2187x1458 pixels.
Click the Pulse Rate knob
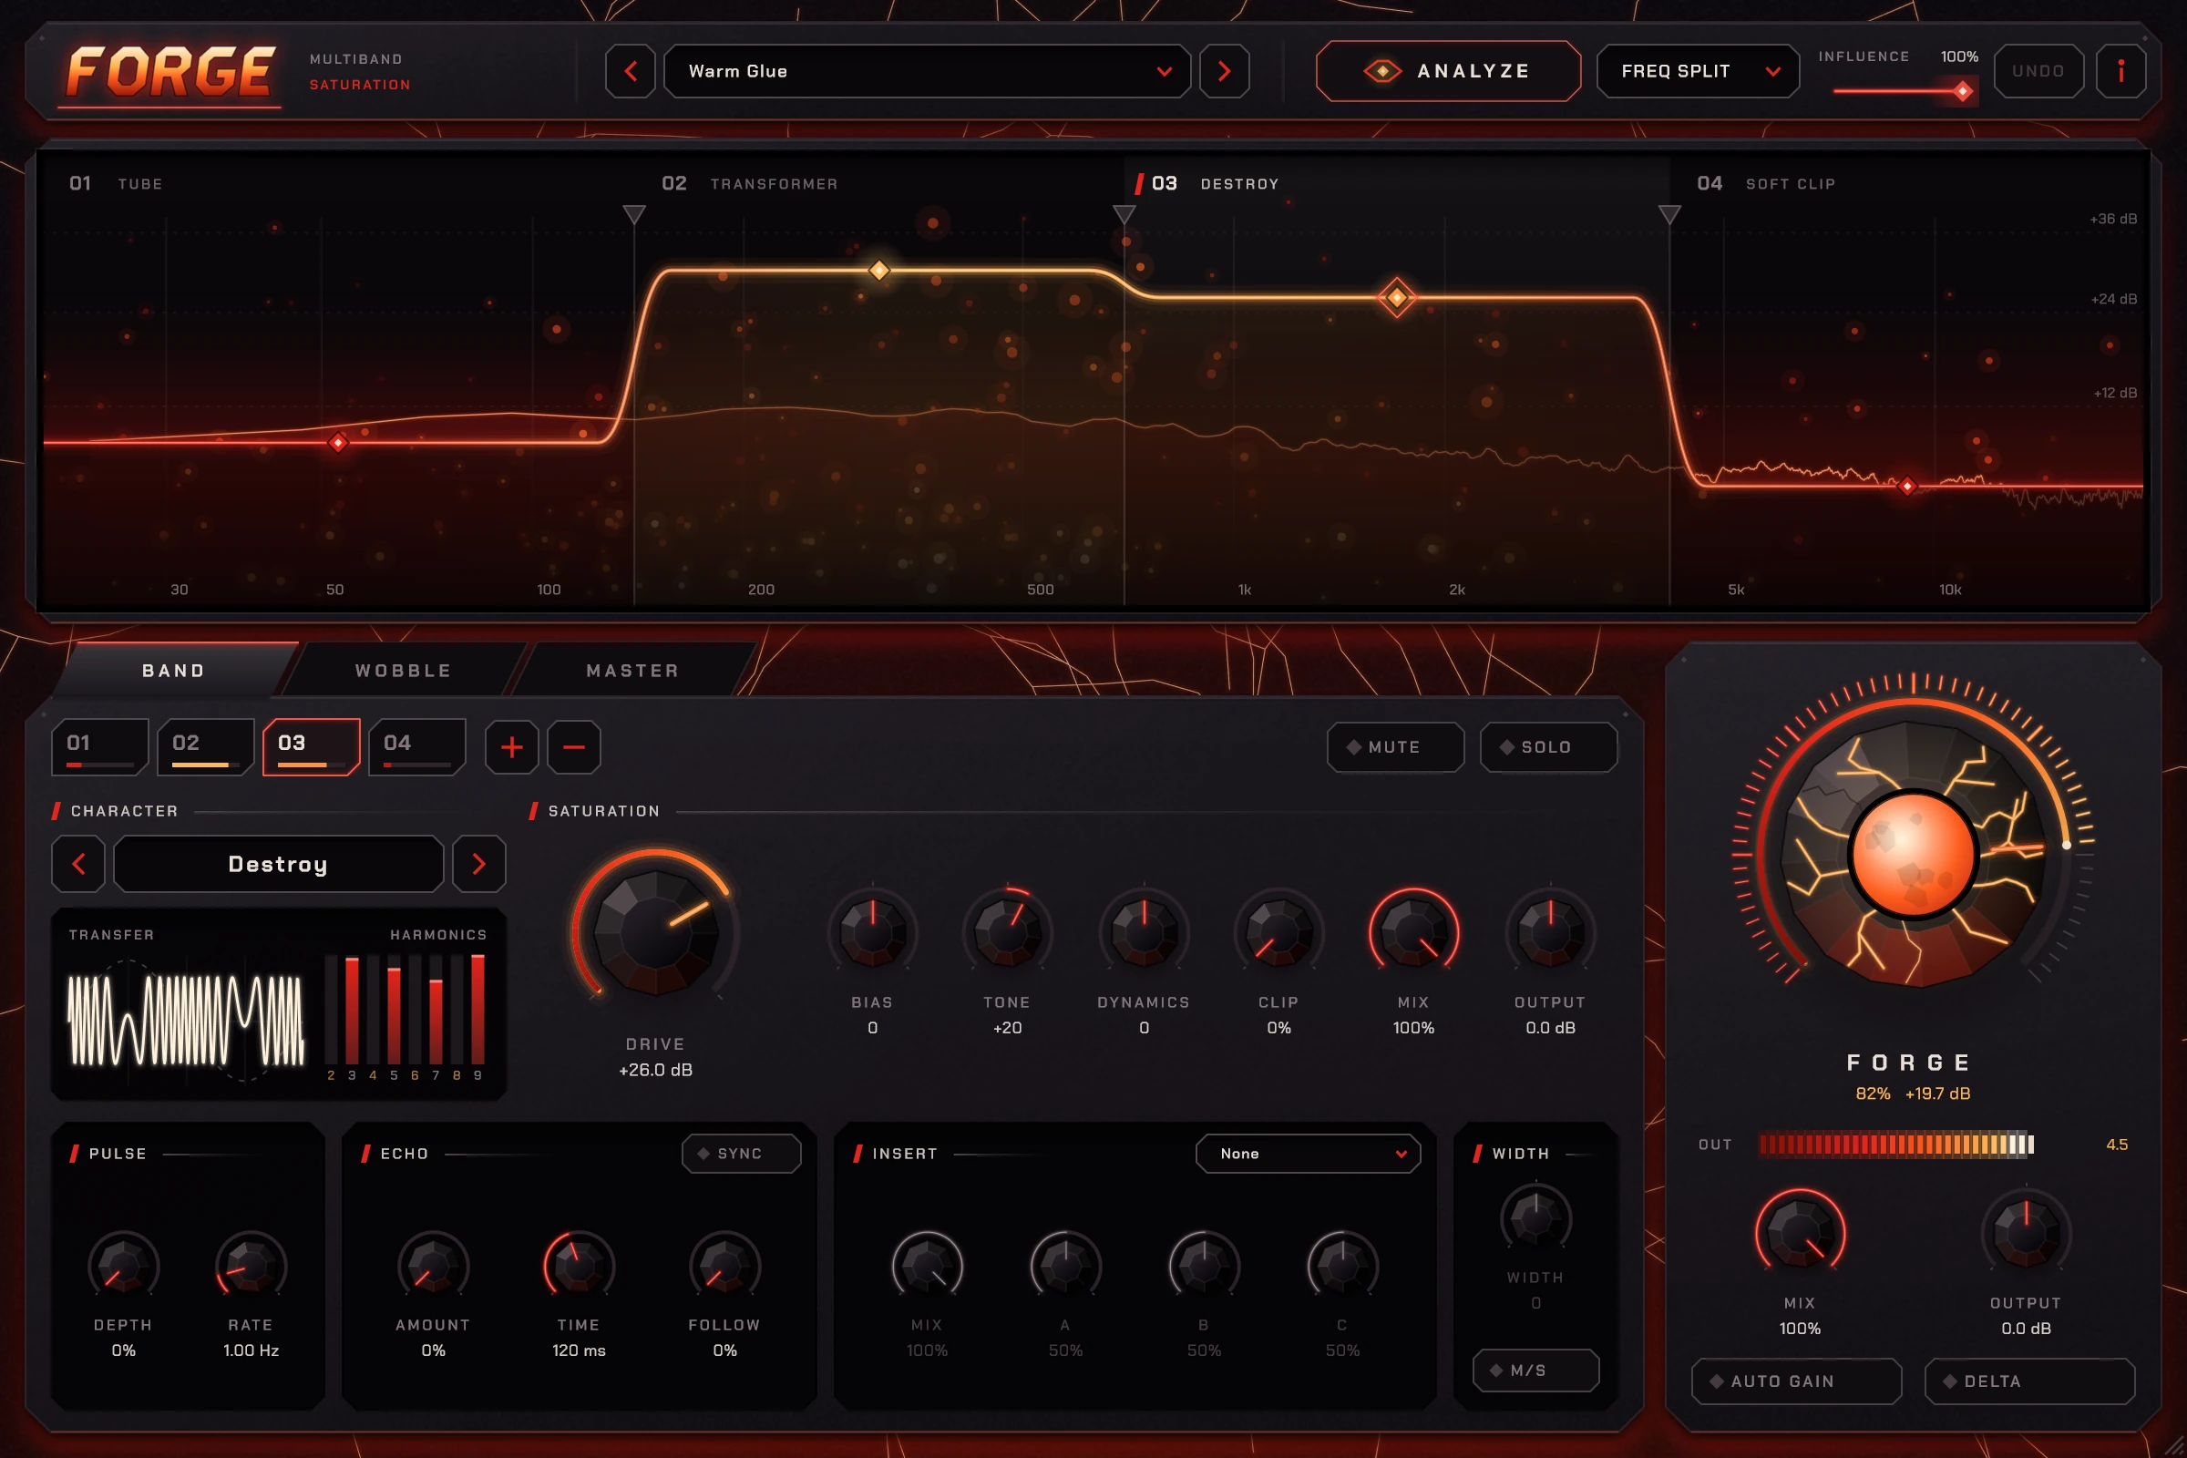pos(250,1266)
